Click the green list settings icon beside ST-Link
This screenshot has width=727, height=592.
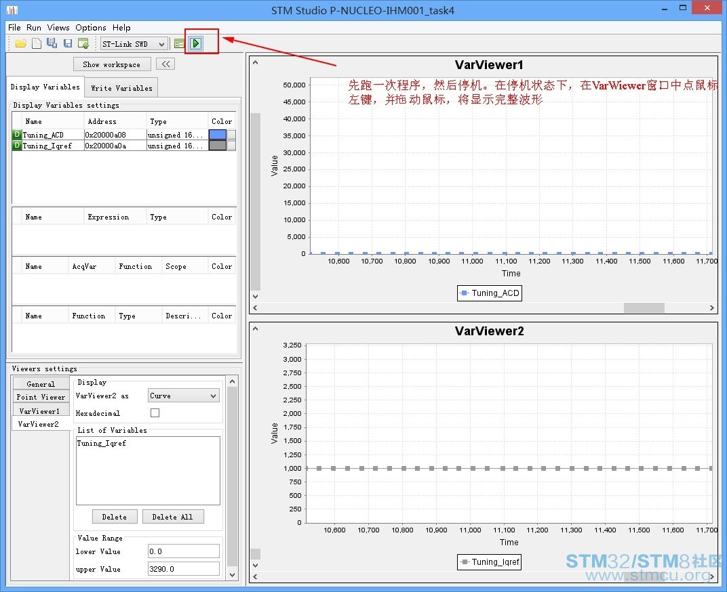point(179,44)
